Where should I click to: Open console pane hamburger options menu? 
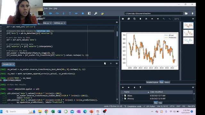117,63
